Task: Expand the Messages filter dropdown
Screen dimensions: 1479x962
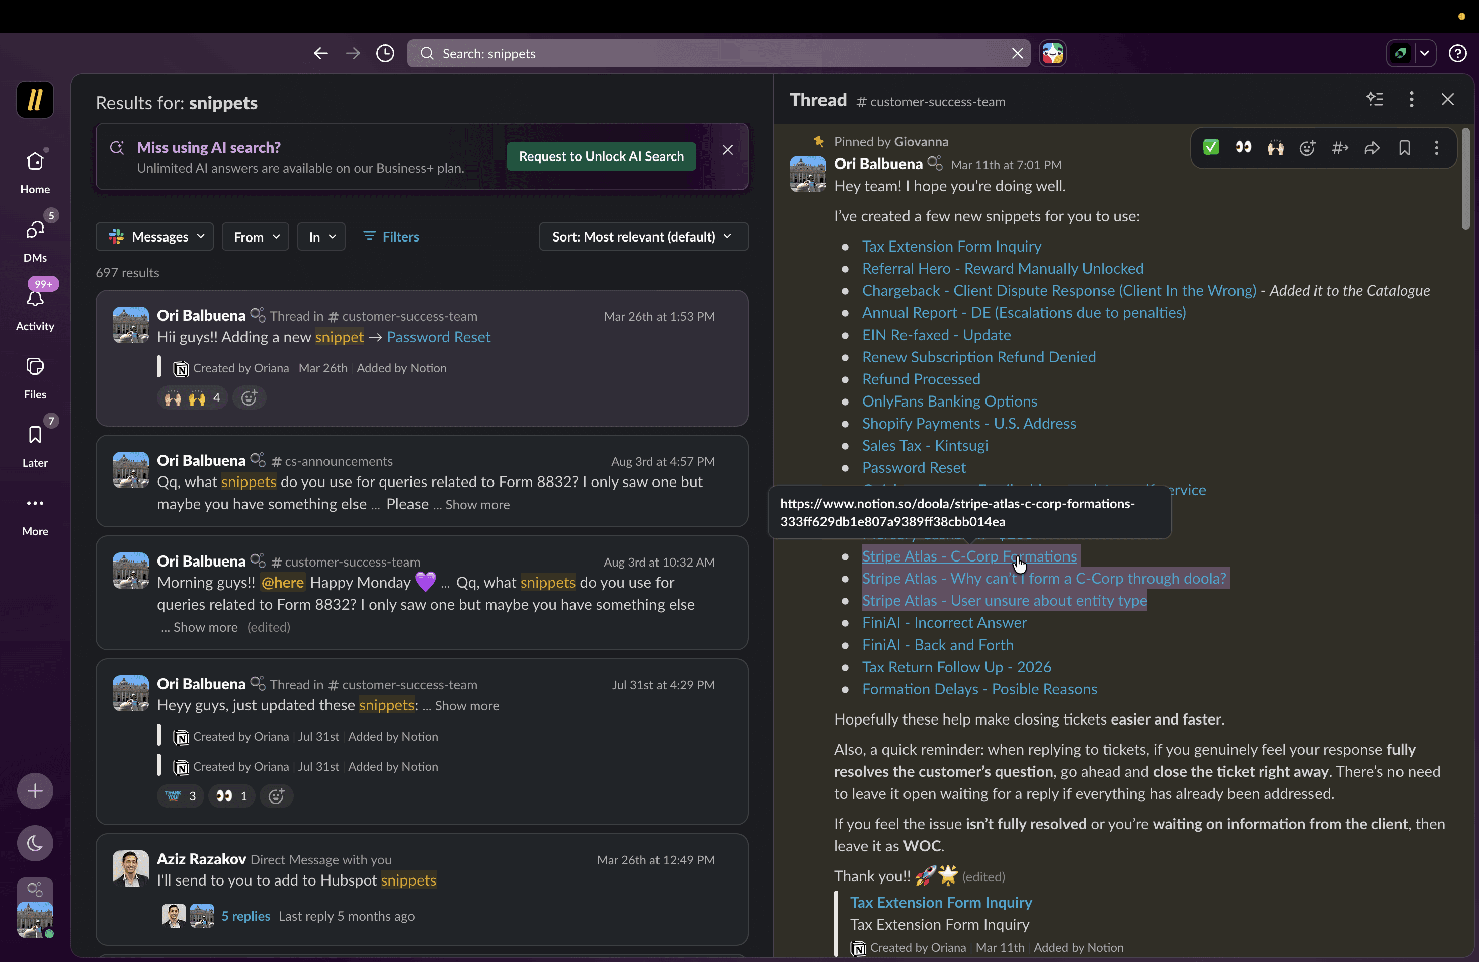Action: pyautogui.click(x=155, y=237)
